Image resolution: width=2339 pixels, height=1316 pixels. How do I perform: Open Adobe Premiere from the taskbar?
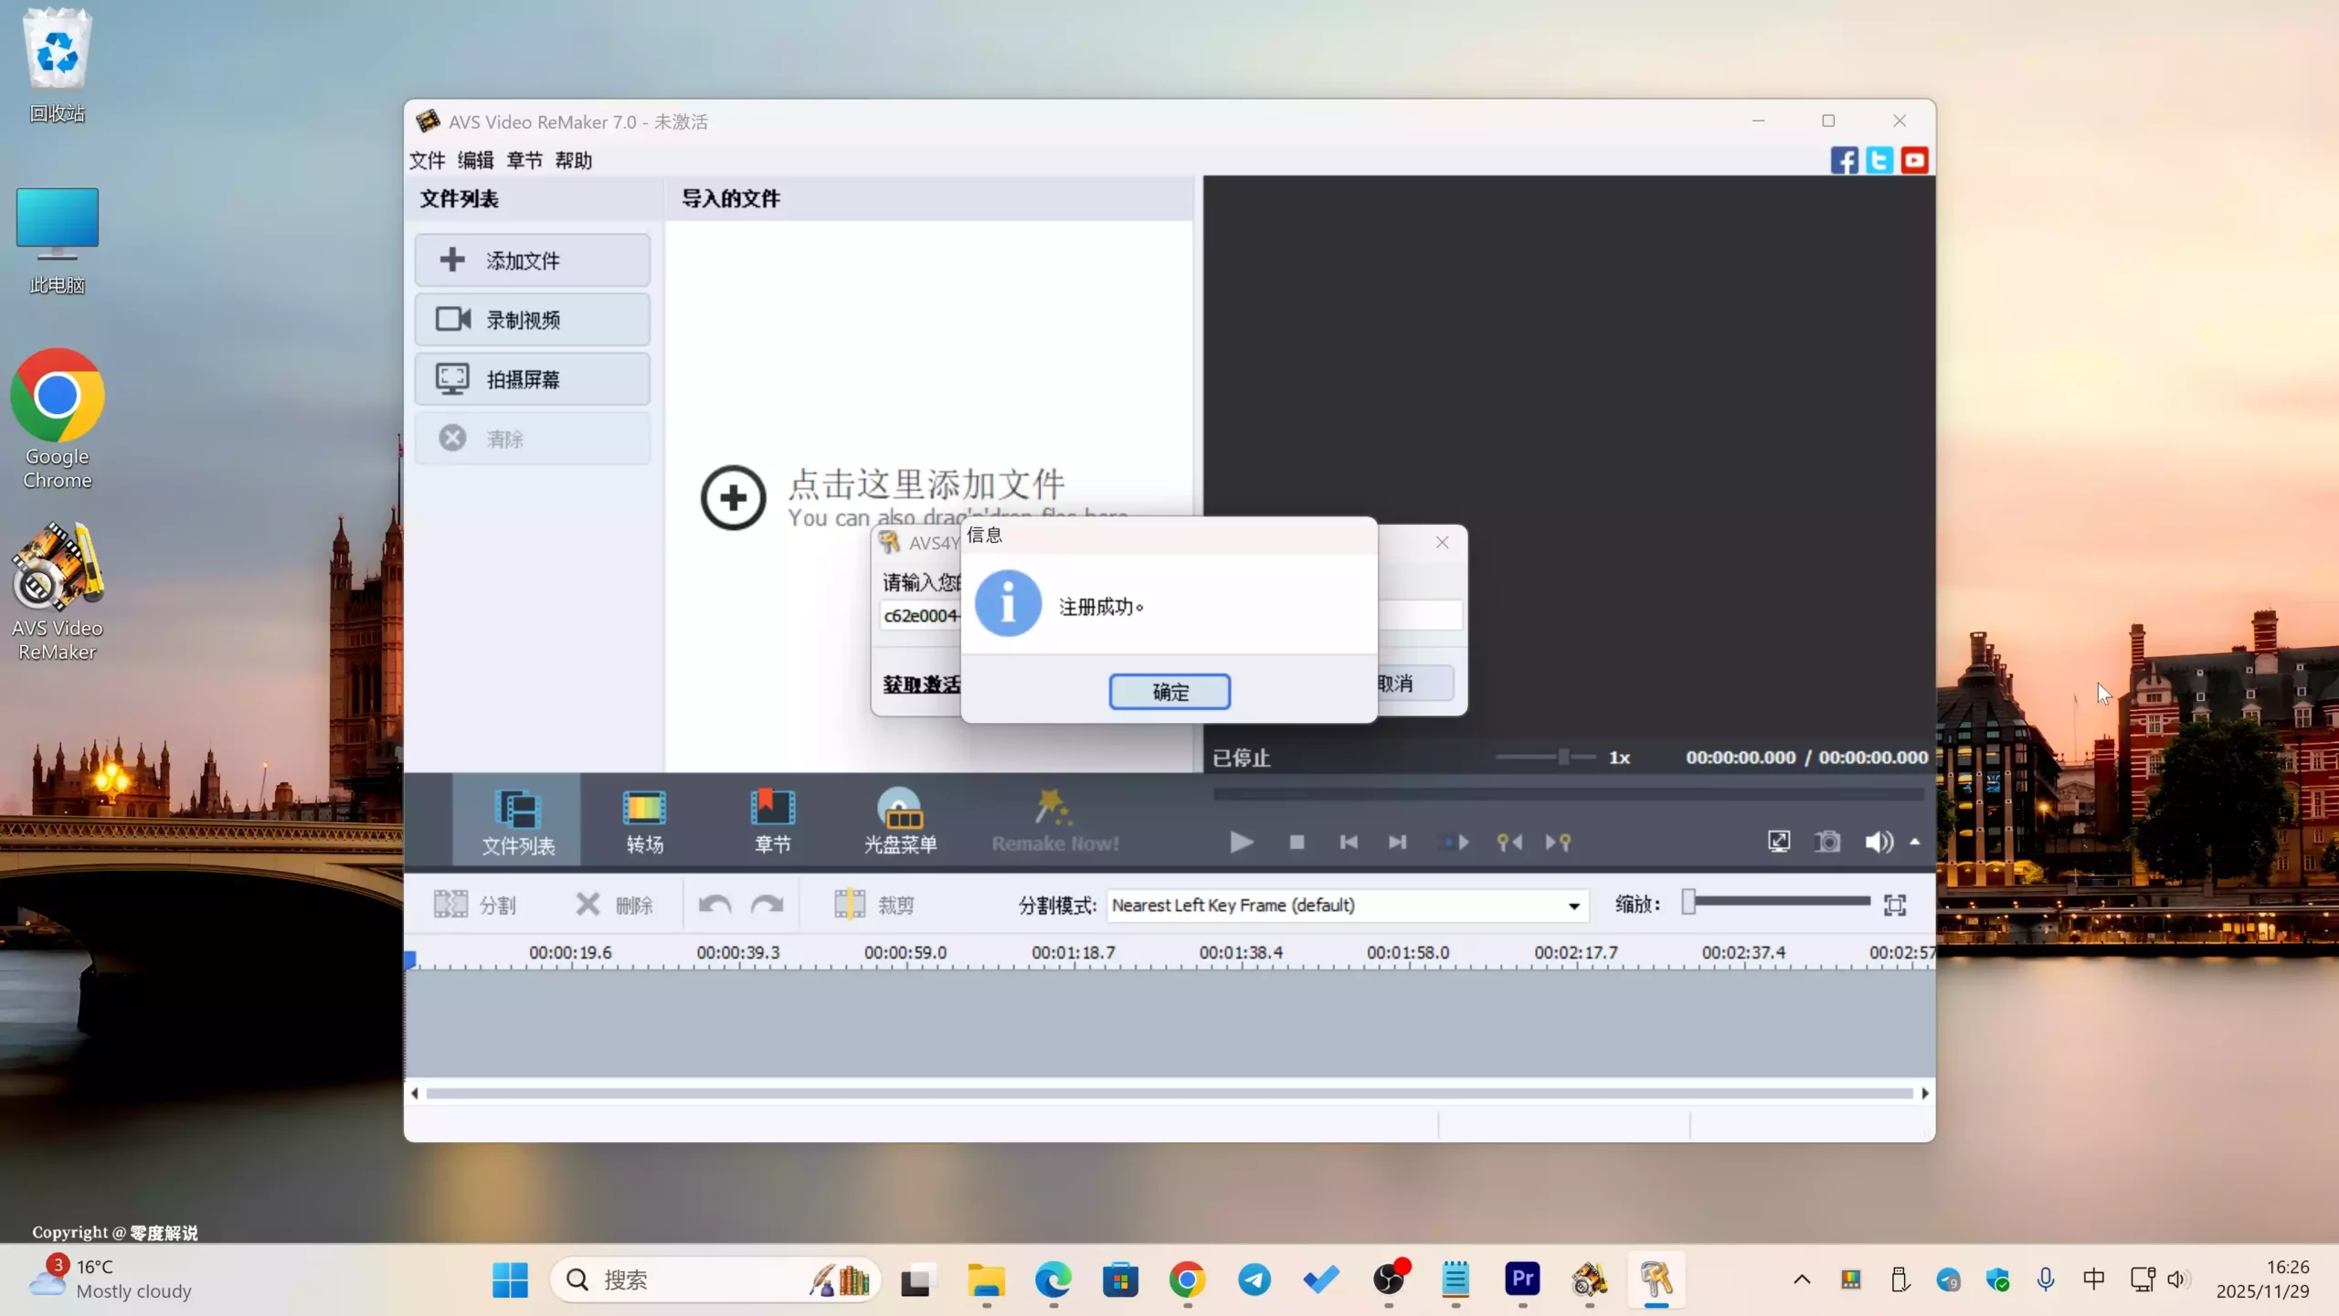(x=1521, y=1280)
